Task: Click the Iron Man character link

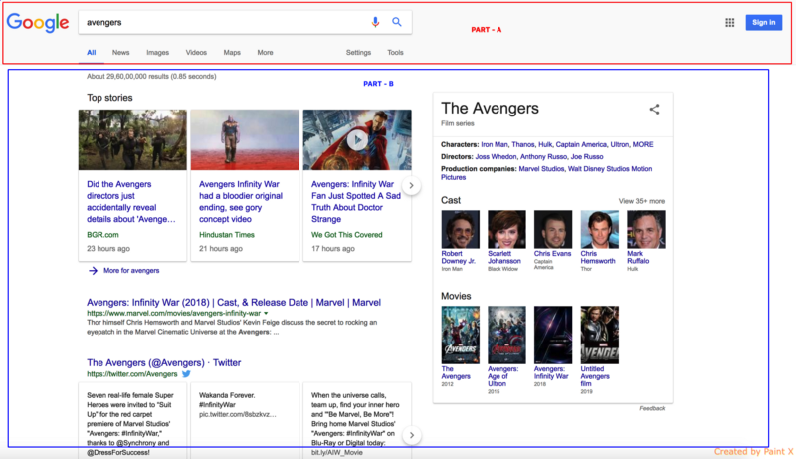Action: (x=495, y=144)
